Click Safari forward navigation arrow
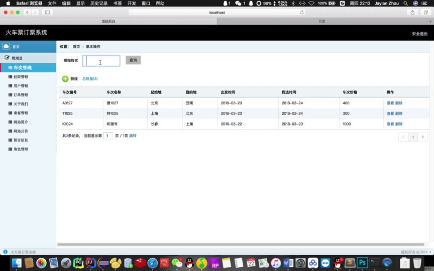This screenshot has height=271, width=434. (x=35, y=12)
